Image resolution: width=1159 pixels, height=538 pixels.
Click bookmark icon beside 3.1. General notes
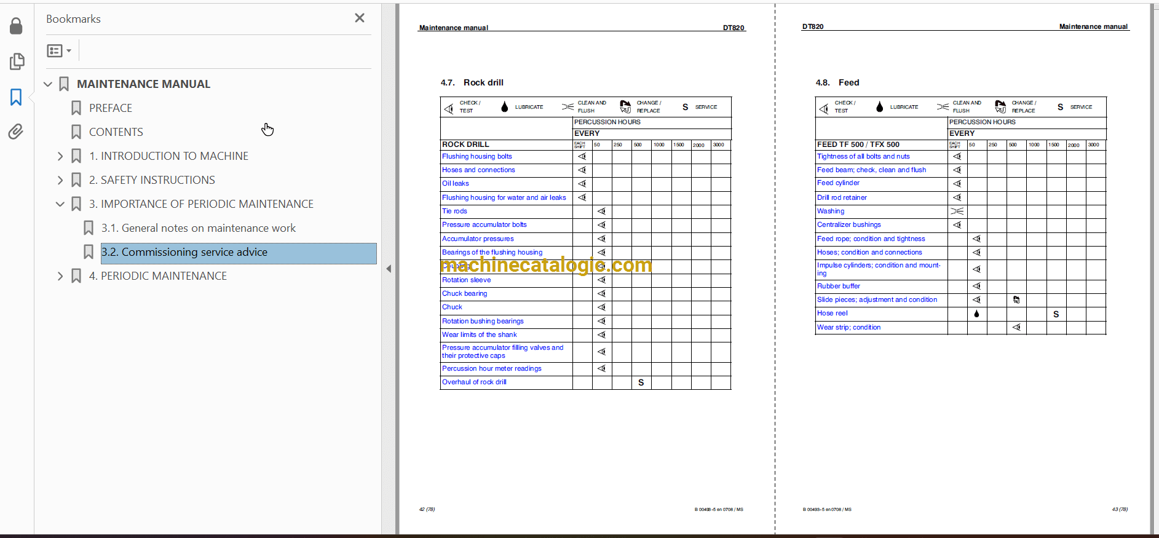pyautogui.click(x=89, y=228)
